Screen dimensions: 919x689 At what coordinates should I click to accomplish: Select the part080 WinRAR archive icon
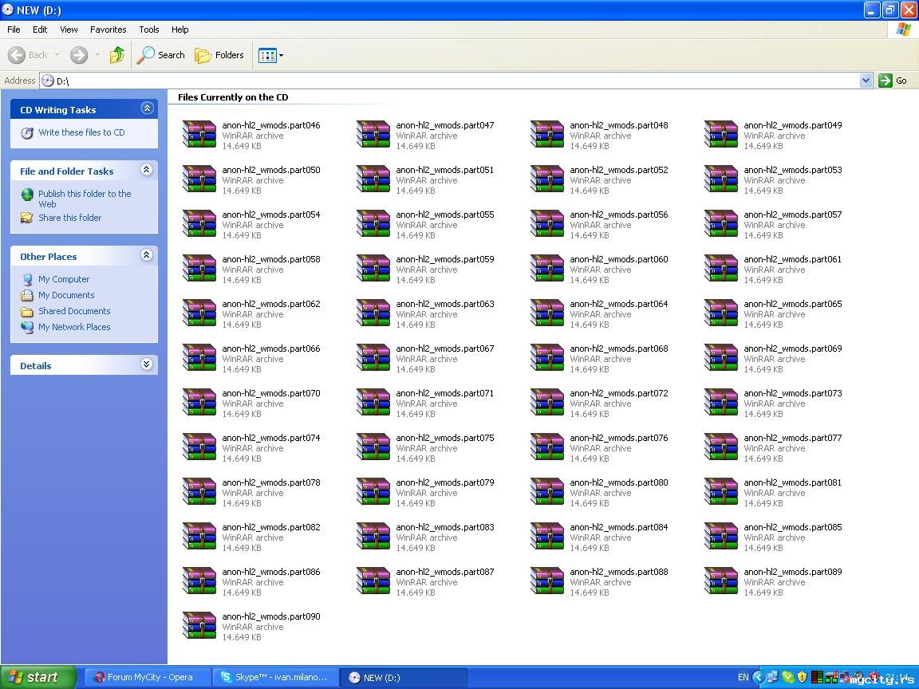click(x=547, y=491)
